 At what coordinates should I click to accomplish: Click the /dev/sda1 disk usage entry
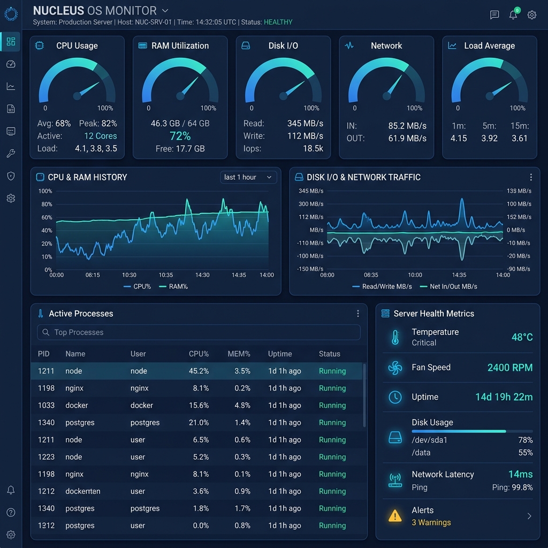coord(472,440)
